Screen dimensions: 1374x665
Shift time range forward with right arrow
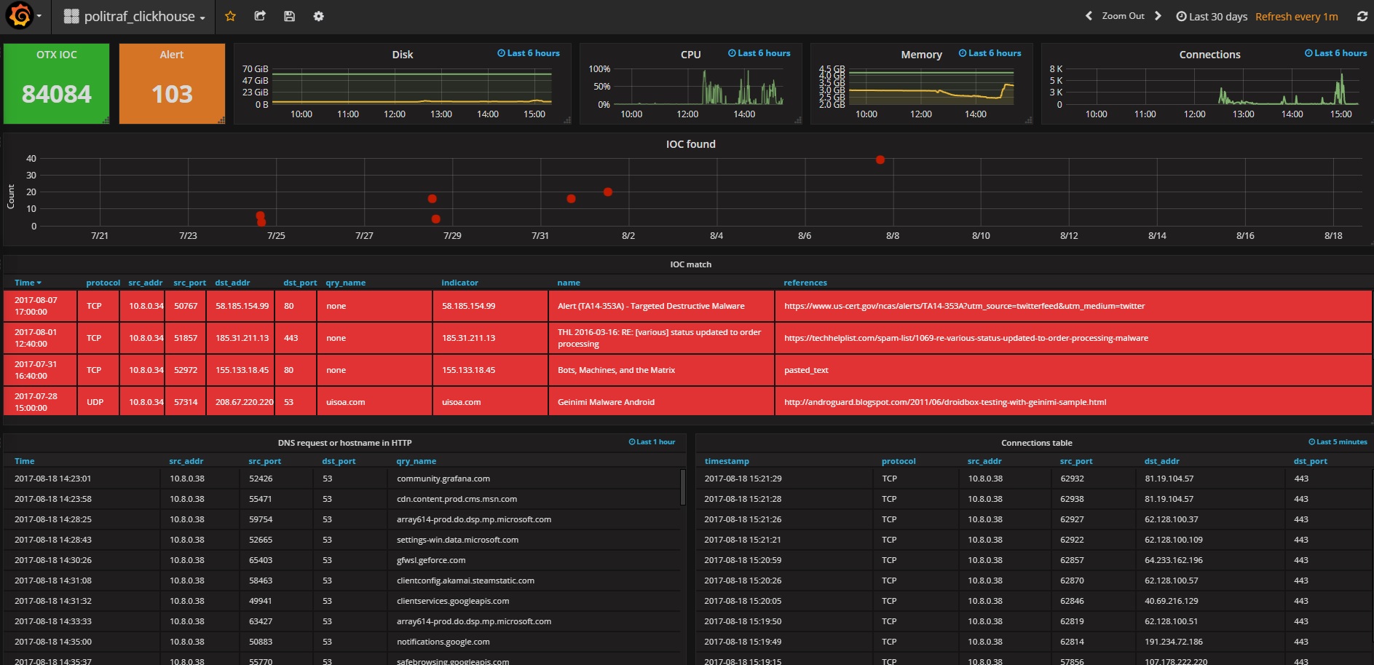point(1158,16)
